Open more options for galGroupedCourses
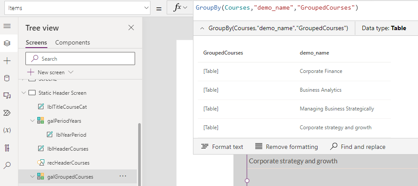This screenshot has height=186, width=418. click(x=123, y=176)
